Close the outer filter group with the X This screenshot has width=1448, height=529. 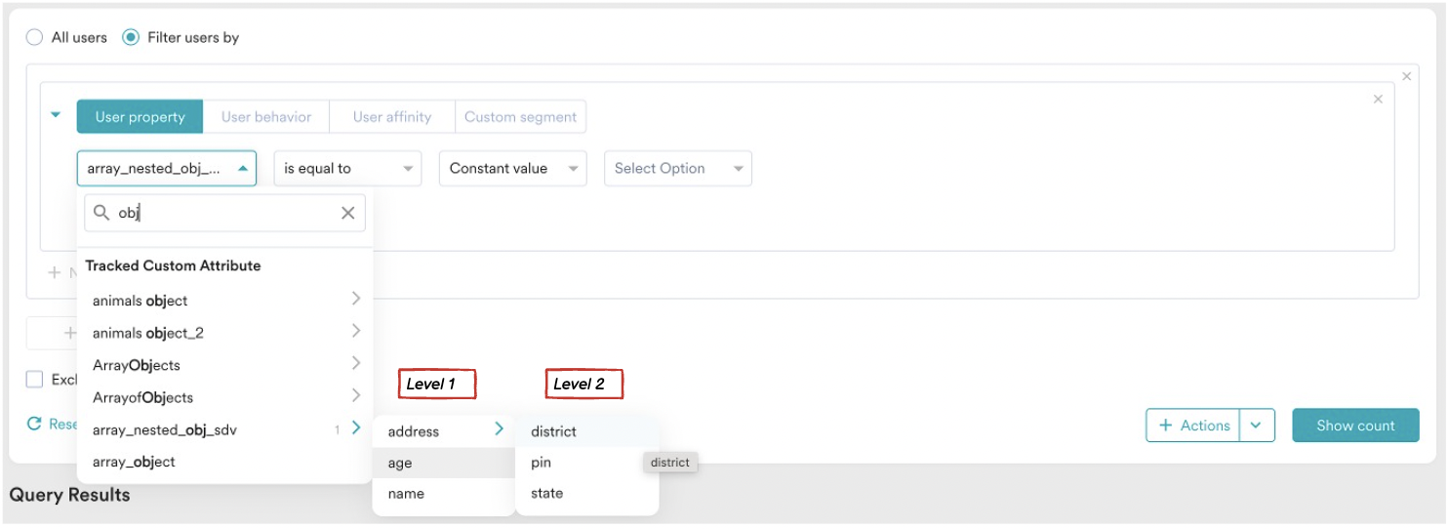(x=1406, y=76)
